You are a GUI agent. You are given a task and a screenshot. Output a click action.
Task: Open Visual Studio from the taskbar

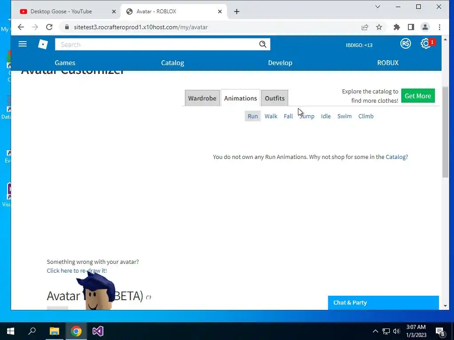pyautogui.click(x=98, y=331)
